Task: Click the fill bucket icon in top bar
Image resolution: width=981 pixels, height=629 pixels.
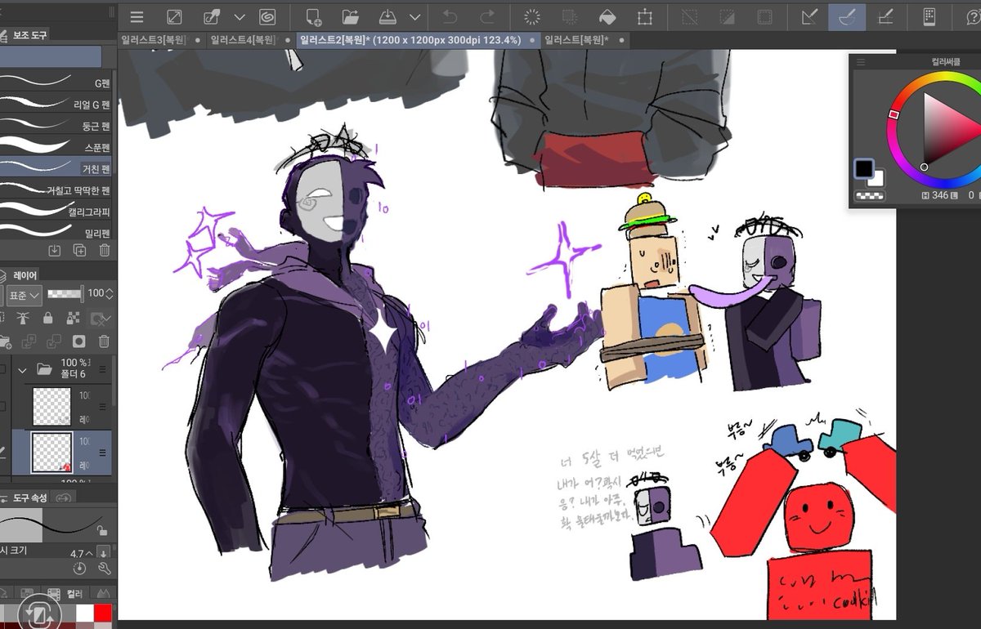Action: (607, 16)
